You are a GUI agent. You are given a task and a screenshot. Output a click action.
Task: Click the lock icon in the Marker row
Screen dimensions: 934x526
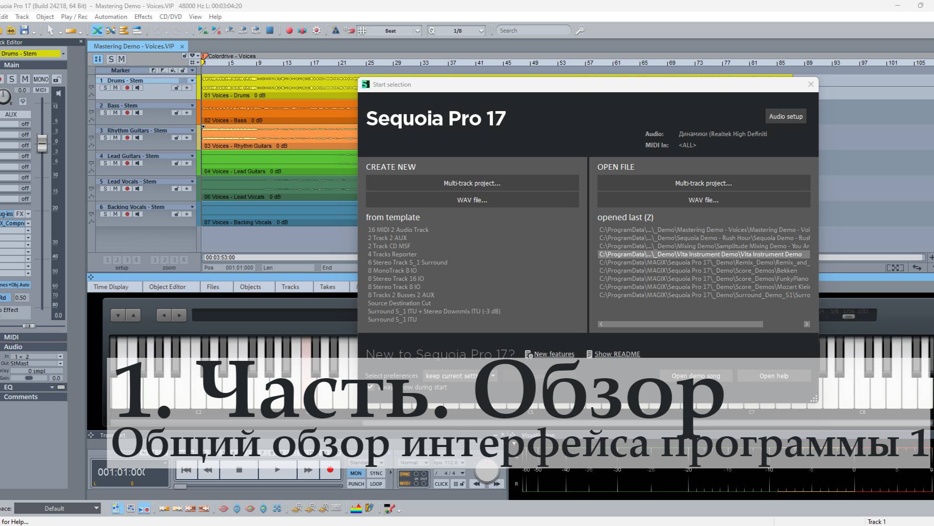tap(182, 70)
